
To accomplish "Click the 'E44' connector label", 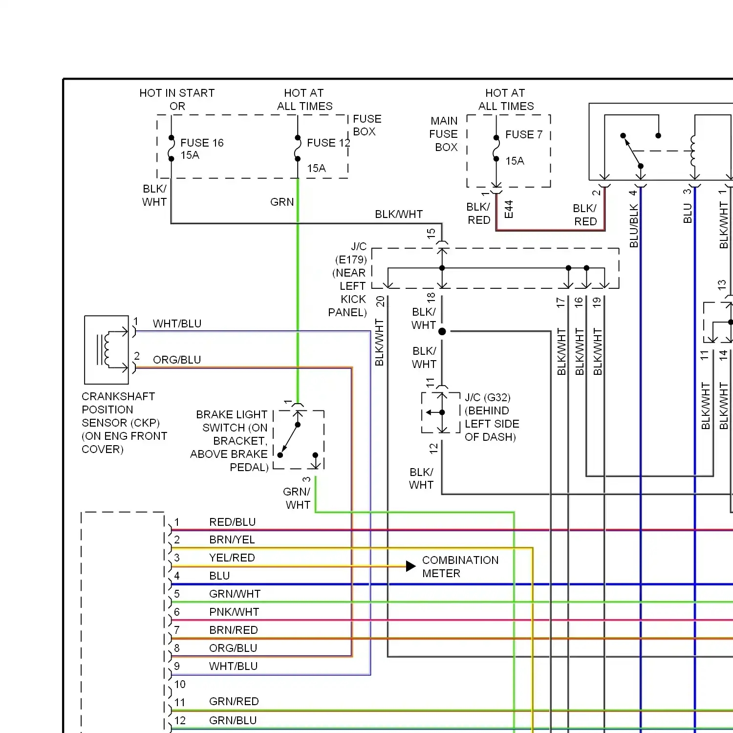I will pos(509,209).
